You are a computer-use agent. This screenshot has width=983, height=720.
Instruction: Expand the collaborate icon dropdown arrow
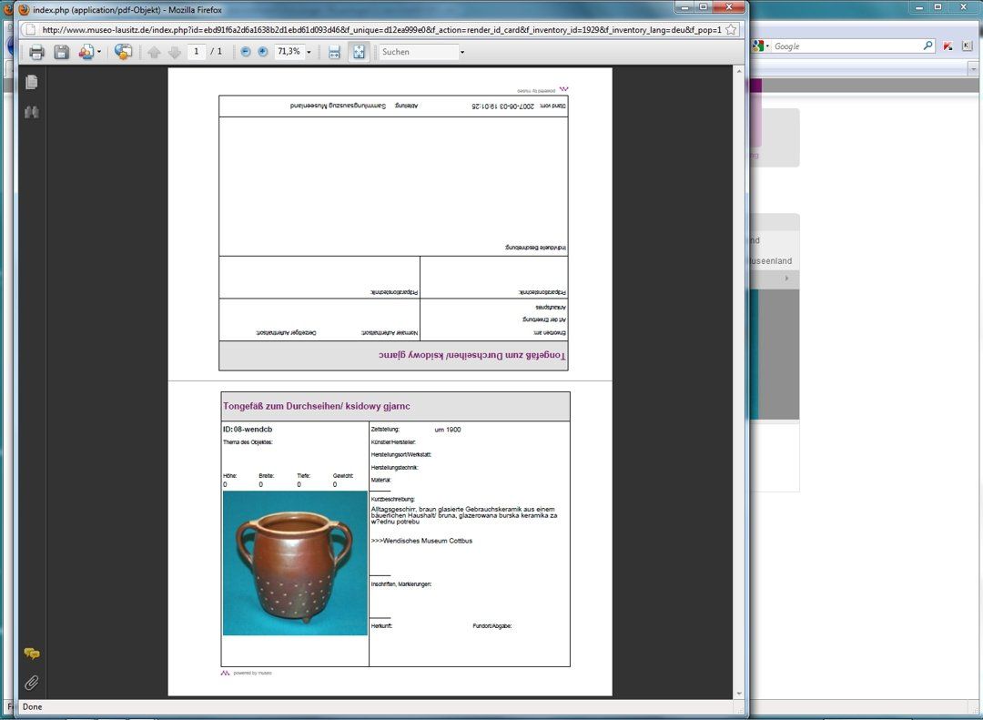99,52
